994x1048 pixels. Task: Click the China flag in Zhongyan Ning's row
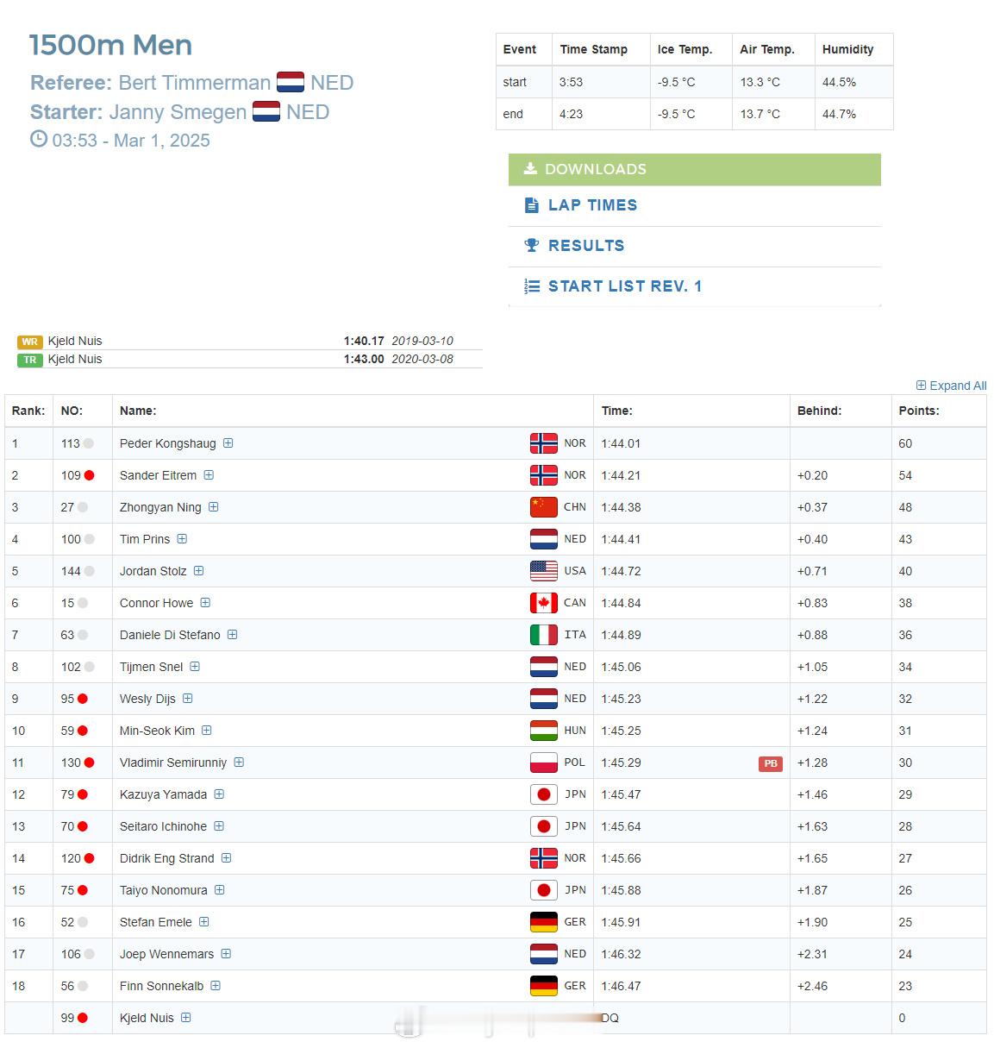pos(544,507)
